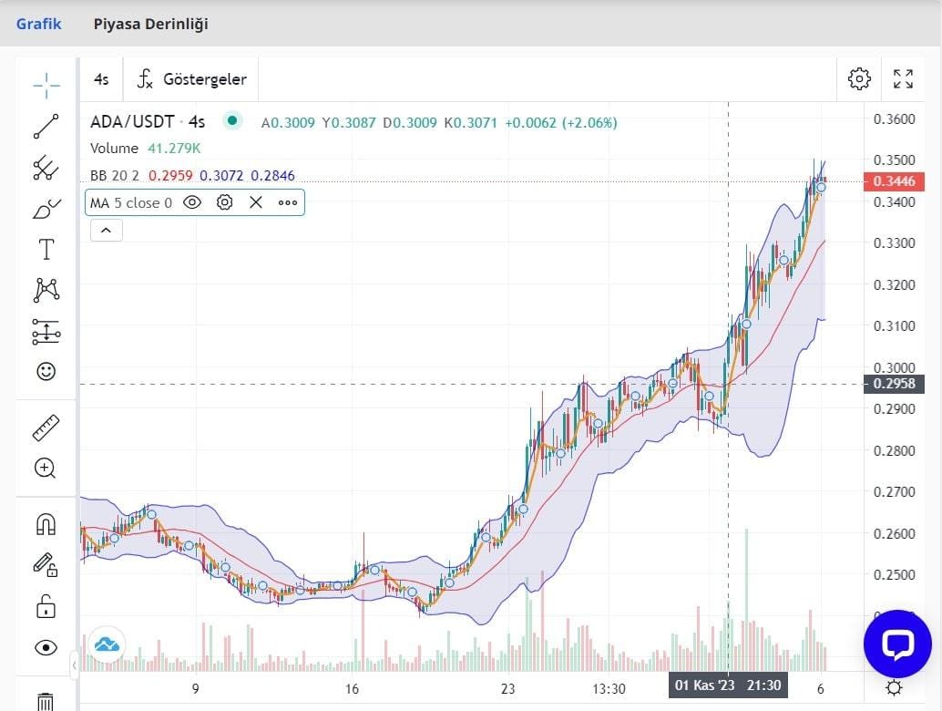The width and height of the screenshot is (942, 711).
Task: Collapse the indicator legend chevron
Action: [106, 231]
